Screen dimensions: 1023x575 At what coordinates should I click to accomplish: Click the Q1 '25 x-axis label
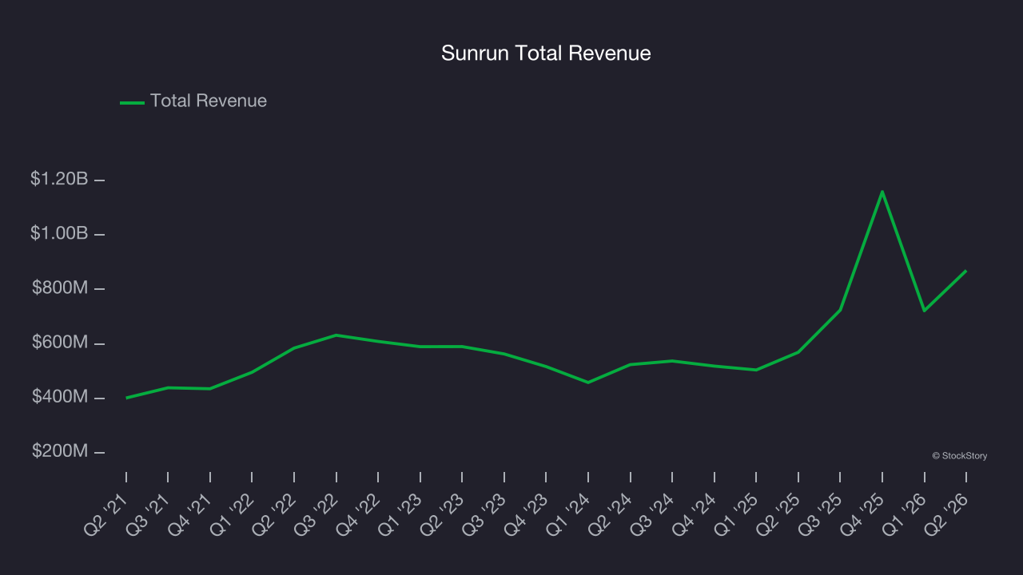(x=736, y=513)
